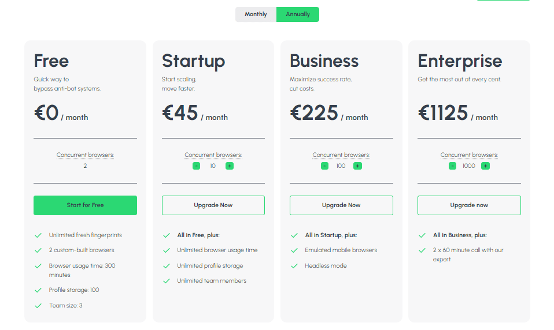554x330 pixels.
Task: Click Concurrent browsers label in Business plan
Action: (341, 155)
